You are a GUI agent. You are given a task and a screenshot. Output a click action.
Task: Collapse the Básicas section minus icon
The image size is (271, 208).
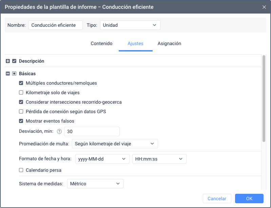click(8, 74)
